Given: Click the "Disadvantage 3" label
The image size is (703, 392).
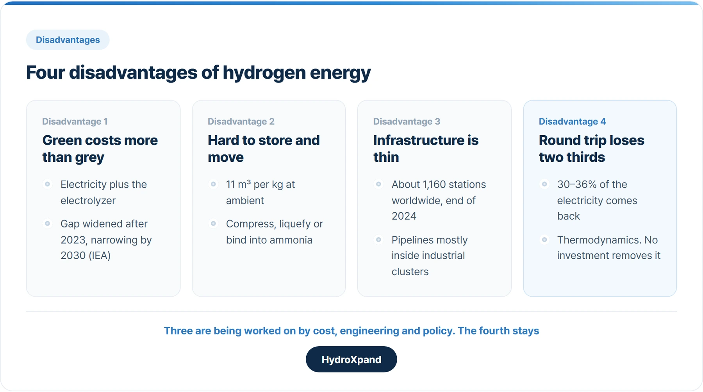Looking at the screenshot, I should (x=407, y=122).
